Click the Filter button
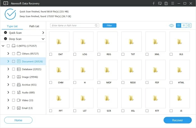The height and width of the screenshot is (128, 196). [109, 25]
